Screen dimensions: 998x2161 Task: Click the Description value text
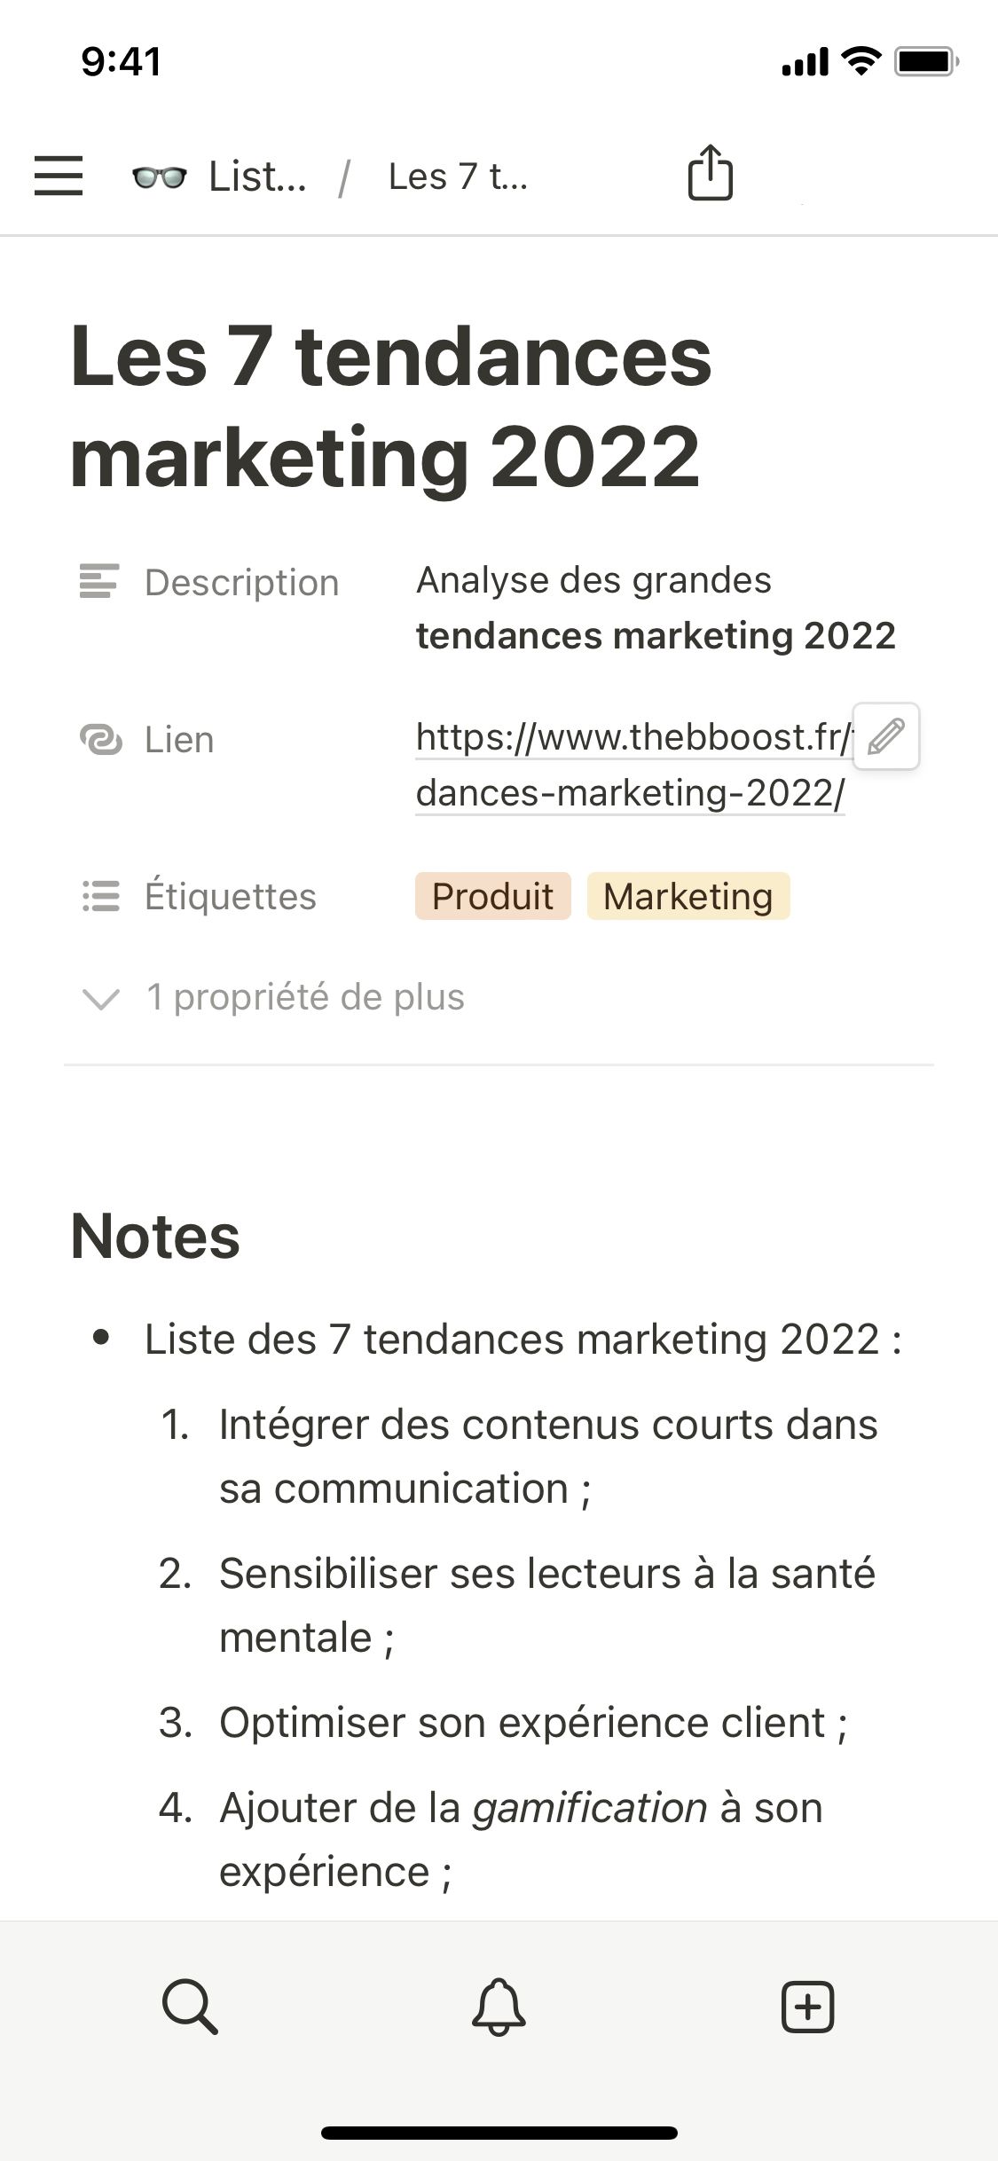656,608
